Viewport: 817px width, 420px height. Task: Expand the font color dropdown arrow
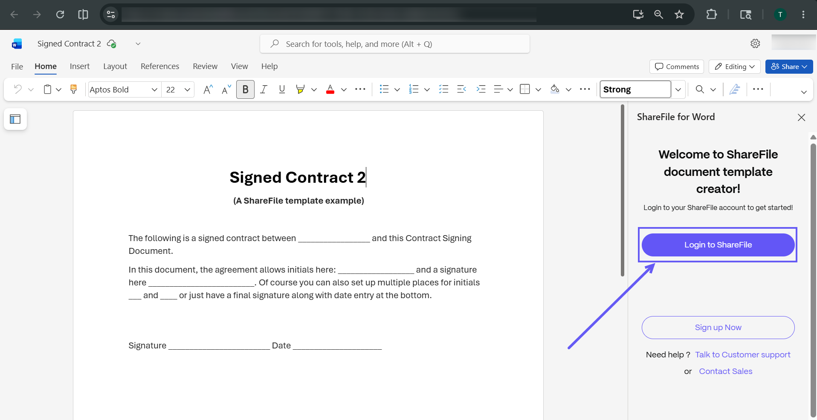344,90
